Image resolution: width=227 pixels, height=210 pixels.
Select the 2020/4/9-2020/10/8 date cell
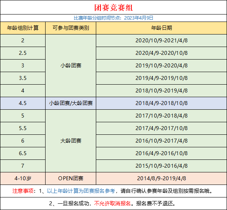(161, 53)
